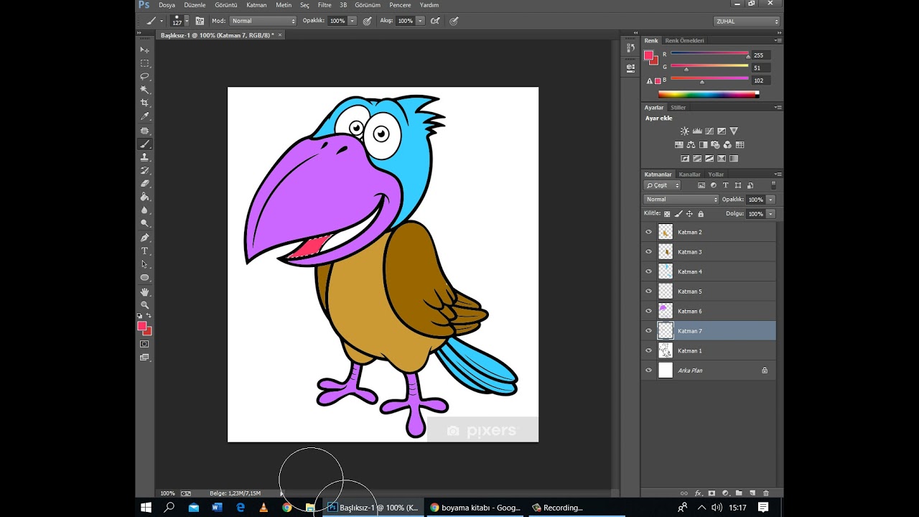Select the Hand tool
This screenshot has height=517, width=919.
144,292
